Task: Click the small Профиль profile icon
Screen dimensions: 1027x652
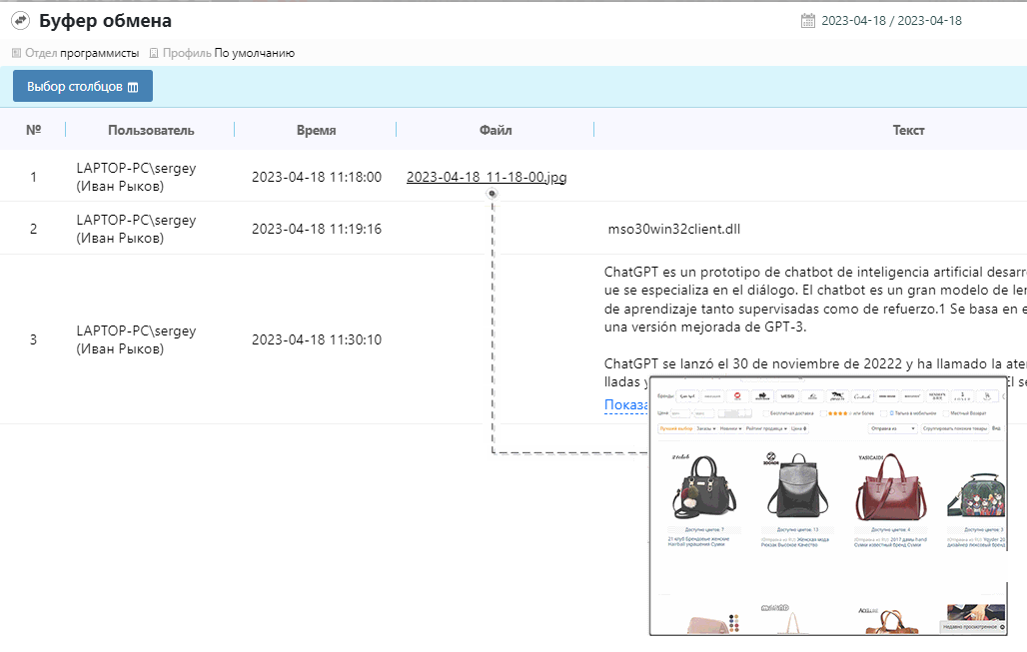Action: point(154,53)
